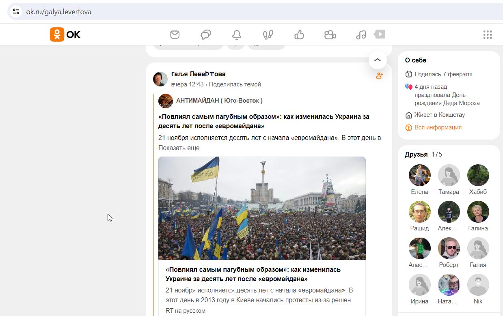
Task: Open the Друзья 175 friends list heading
Action: pyautogui.click(x=423, y=155)
